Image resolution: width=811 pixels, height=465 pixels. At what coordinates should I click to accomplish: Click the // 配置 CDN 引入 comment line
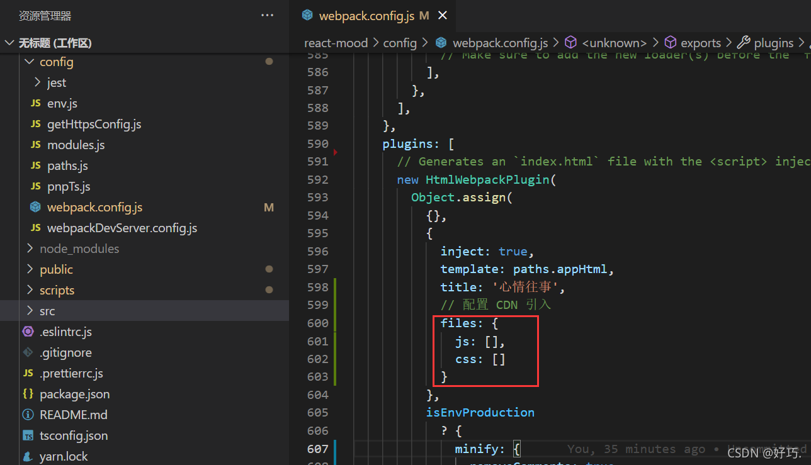pos(496,305)
